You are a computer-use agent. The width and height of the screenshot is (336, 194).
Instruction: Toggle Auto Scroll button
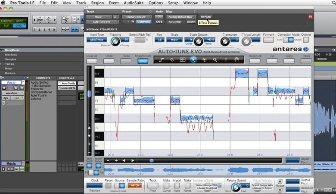pos(89,166)
